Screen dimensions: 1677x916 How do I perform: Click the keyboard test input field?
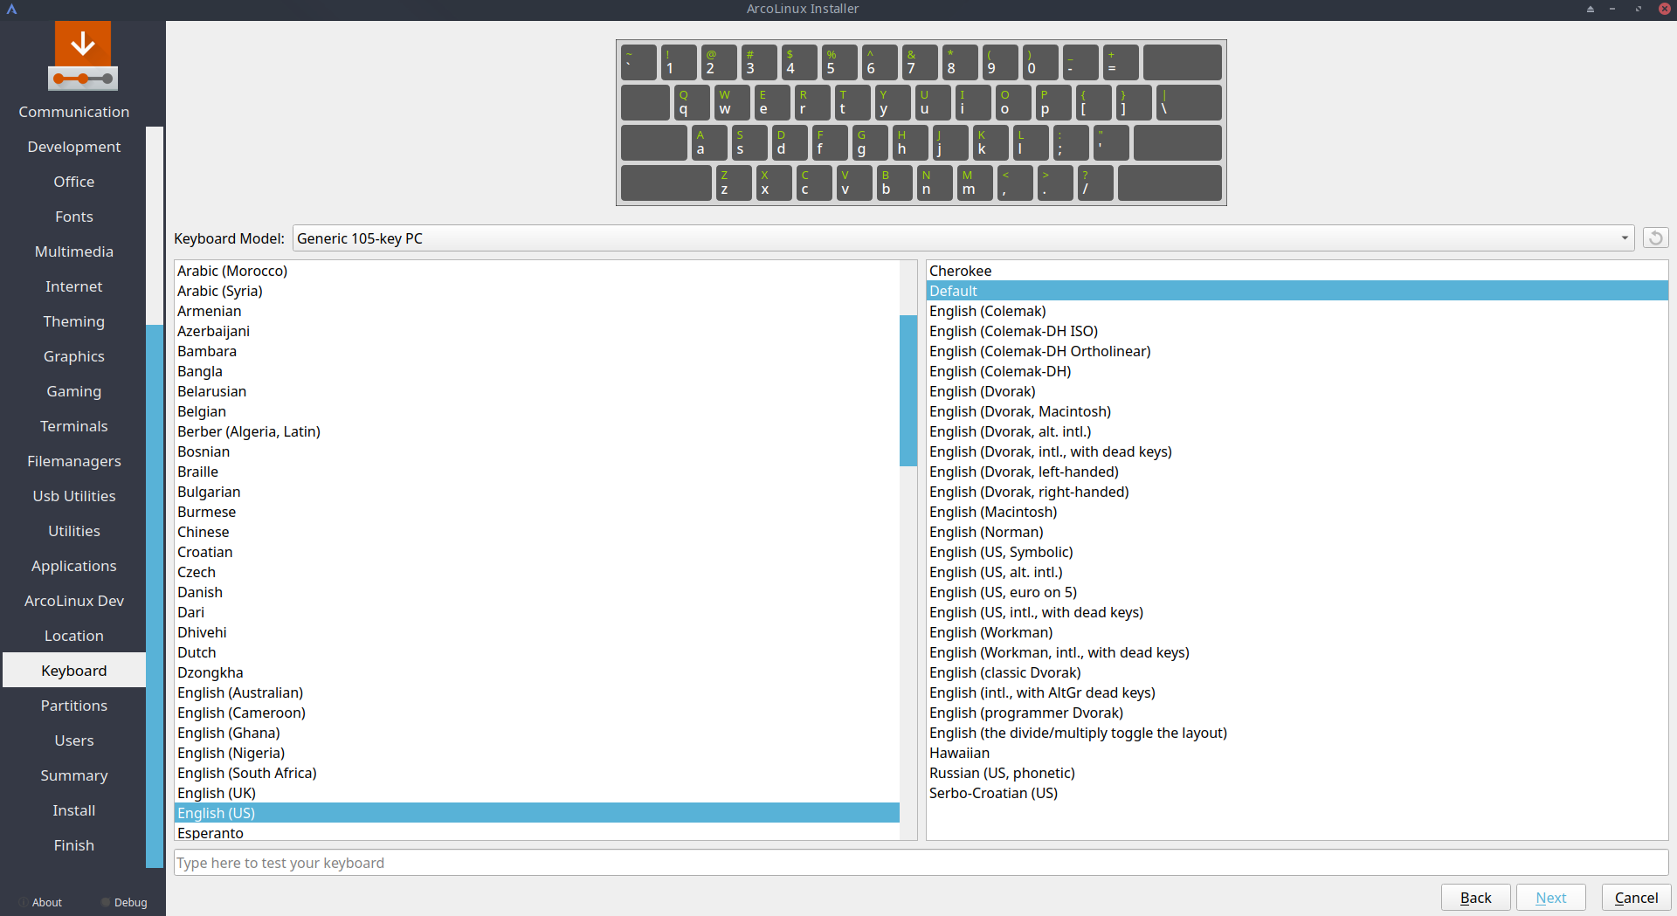coord(921,863)
